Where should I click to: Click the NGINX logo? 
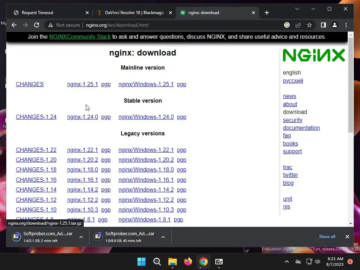click(x=314, y=55)
